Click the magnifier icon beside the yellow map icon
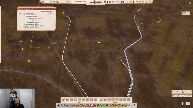Image resolution: width=193 pixels, height=108 pixels. pyautogui.click(x=188, y=13)
